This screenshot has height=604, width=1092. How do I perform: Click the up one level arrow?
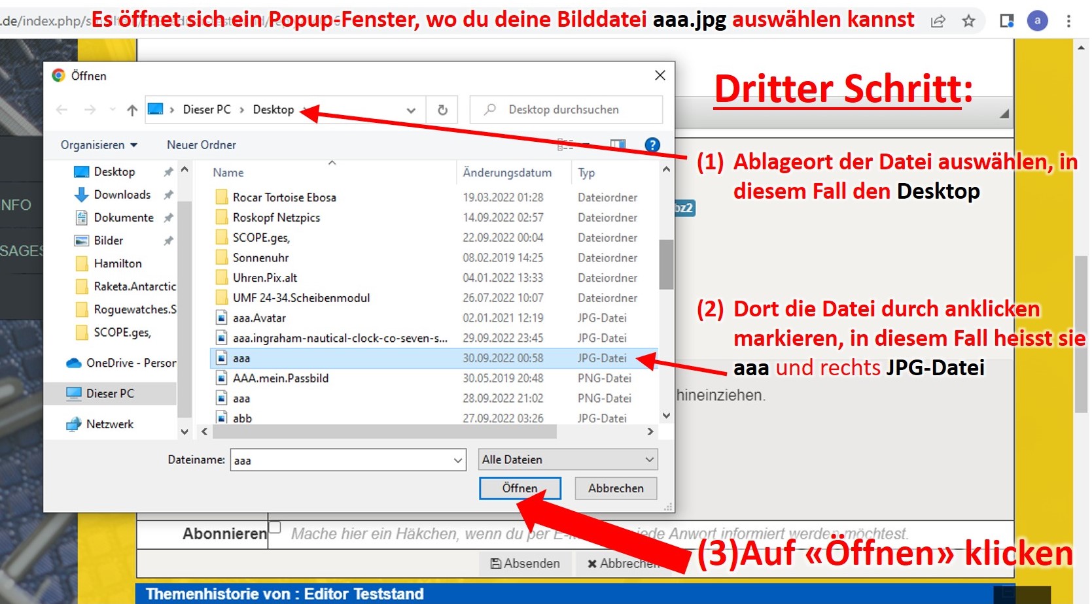132,110
